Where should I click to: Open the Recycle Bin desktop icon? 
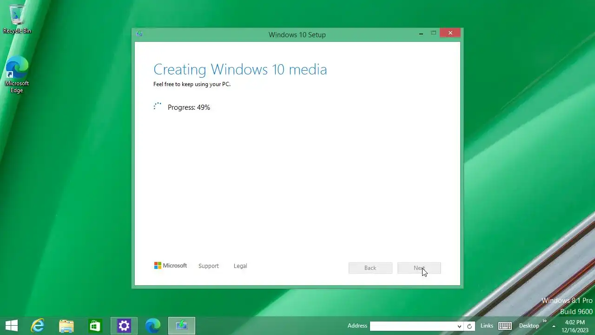[17, 19]
